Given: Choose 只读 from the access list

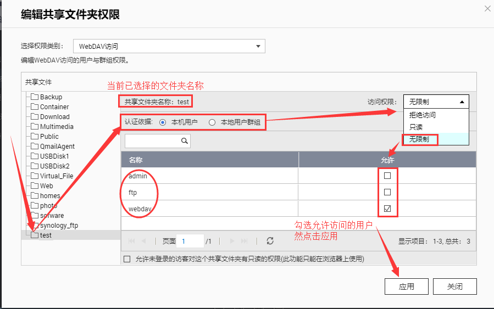Looking at the screenshot, I should tap(416, 127).
